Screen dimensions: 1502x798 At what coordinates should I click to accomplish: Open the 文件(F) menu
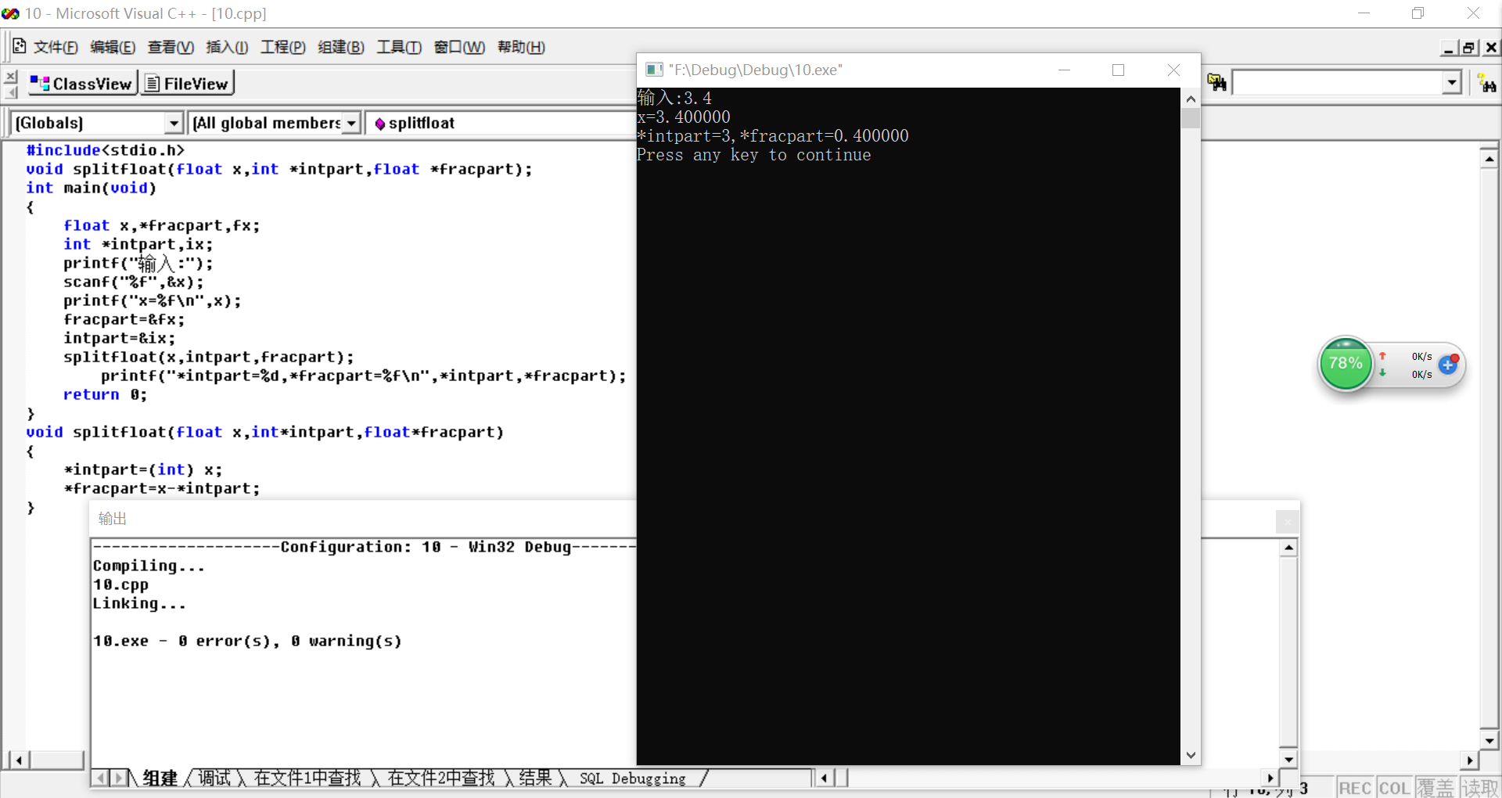tap(56, 47)
